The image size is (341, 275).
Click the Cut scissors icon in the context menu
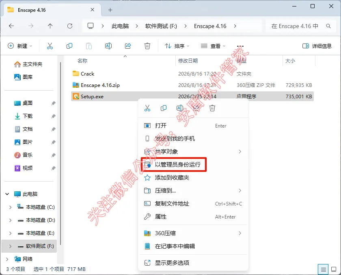point(147,108)
